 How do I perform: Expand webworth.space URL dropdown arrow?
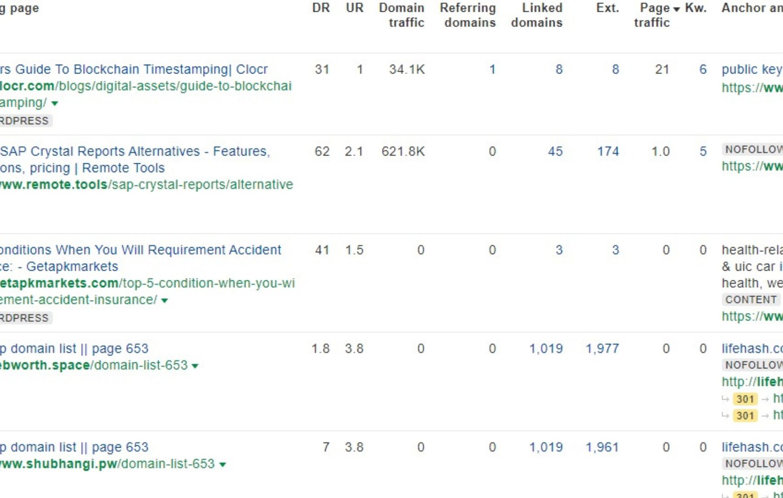195,366
